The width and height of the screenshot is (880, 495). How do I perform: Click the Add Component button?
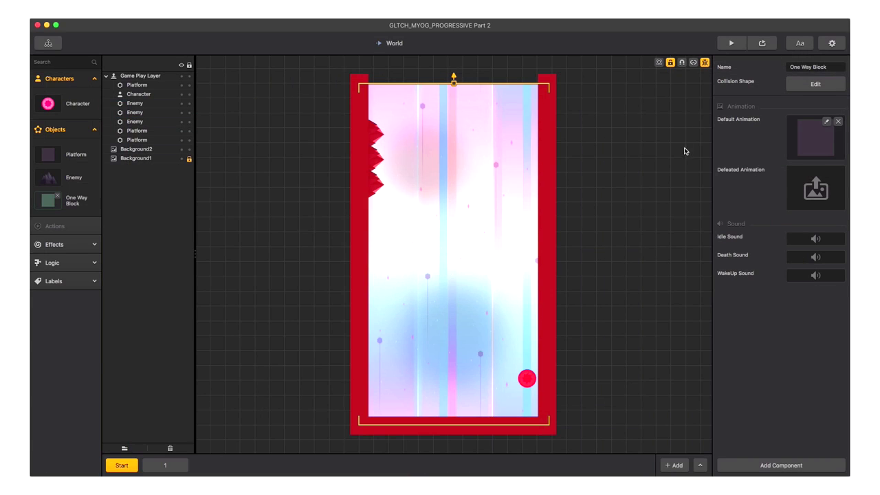(781, 465)
